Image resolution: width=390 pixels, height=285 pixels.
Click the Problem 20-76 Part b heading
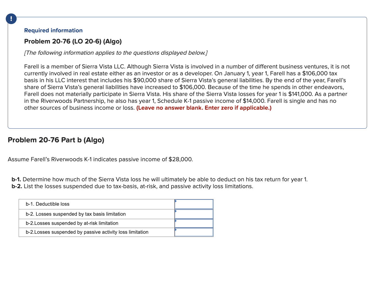point(56,140)
